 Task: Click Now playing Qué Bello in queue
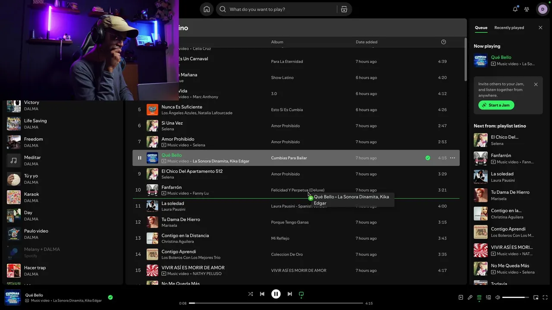(501, 57)
